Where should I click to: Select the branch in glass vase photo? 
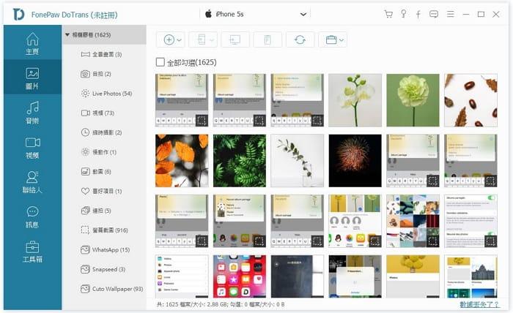click(x=298, y=161)
